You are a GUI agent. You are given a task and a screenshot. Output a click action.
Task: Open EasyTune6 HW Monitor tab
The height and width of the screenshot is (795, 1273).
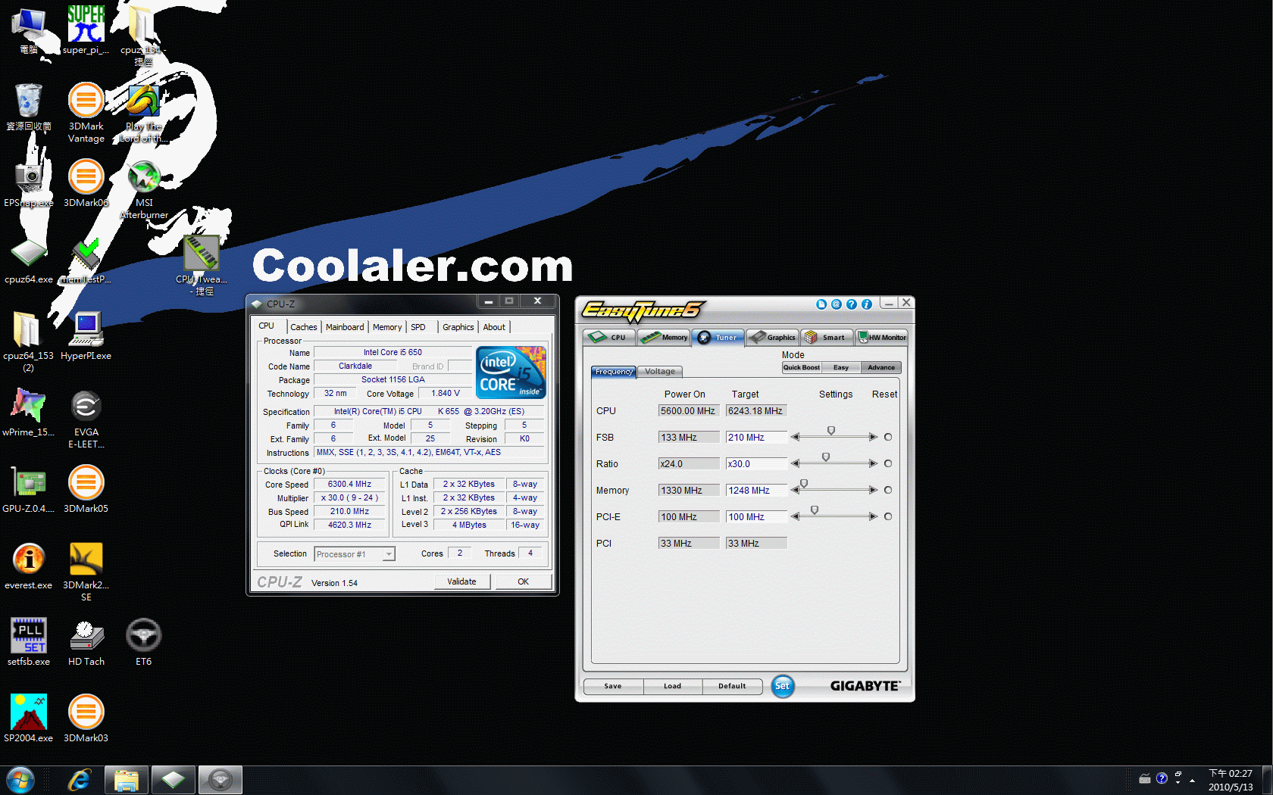pos(882,338)
